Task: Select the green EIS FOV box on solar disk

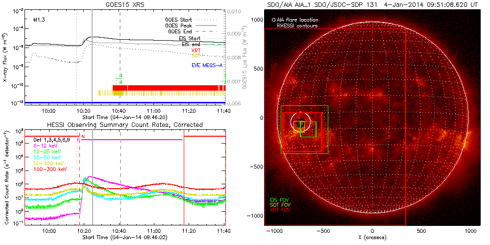Action: point(308,129)
